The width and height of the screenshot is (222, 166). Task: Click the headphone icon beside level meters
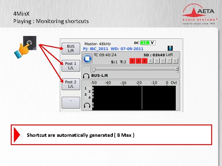pos(87,105)
